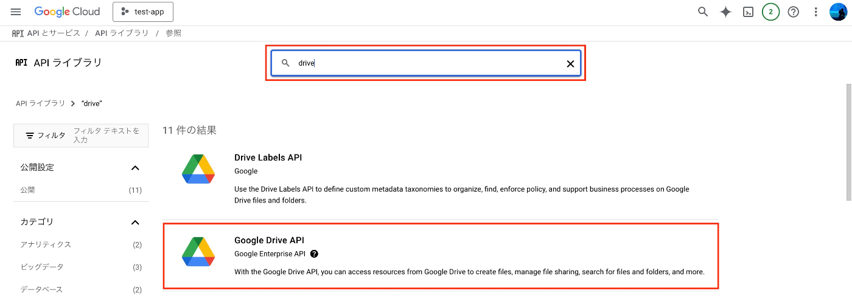The width and height of the screenshot is (852, 301).
Task: Click the API ライブラリ breadcrumb in header
Action: pyautogui.click(x=122, y=33)
